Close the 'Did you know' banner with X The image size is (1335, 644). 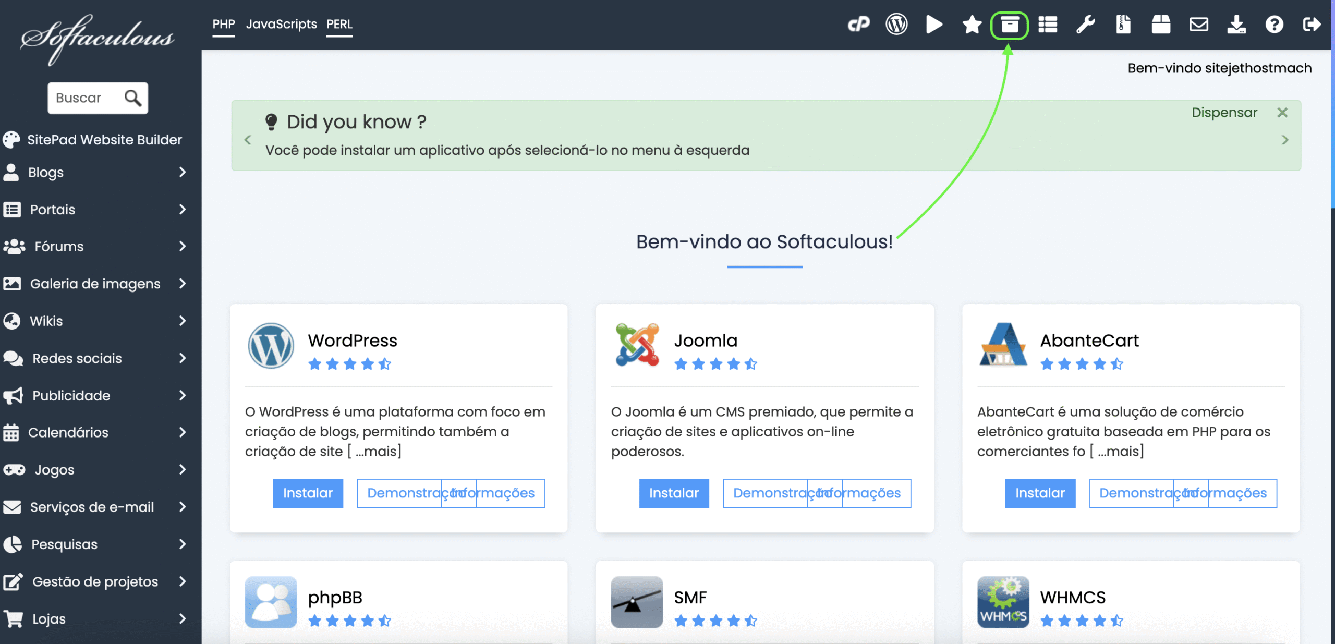1282,113
